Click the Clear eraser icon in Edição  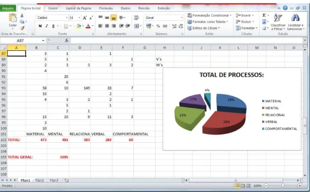264,28
